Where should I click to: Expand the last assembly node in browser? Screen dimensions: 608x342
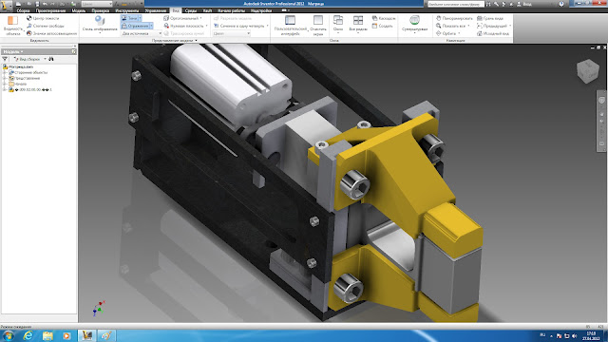4,89
